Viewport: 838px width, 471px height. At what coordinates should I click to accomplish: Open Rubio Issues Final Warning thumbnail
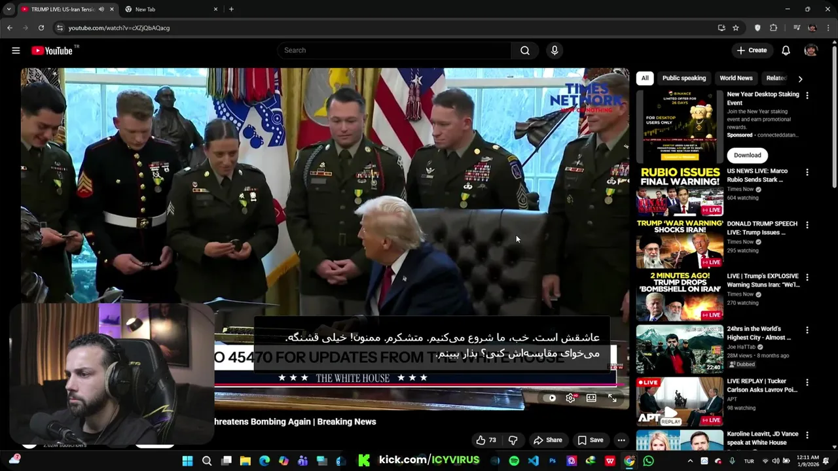pos(680,192)
